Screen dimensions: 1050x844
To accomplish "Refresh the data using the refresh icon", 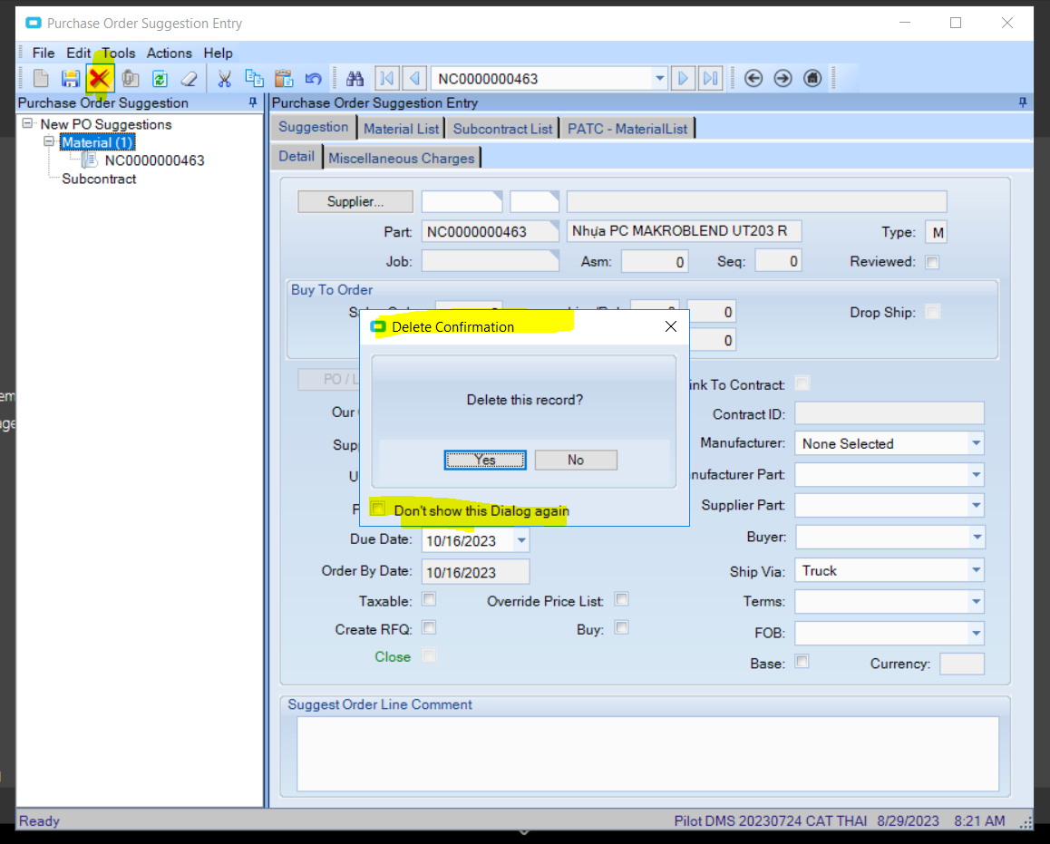I will coord(160,78).
